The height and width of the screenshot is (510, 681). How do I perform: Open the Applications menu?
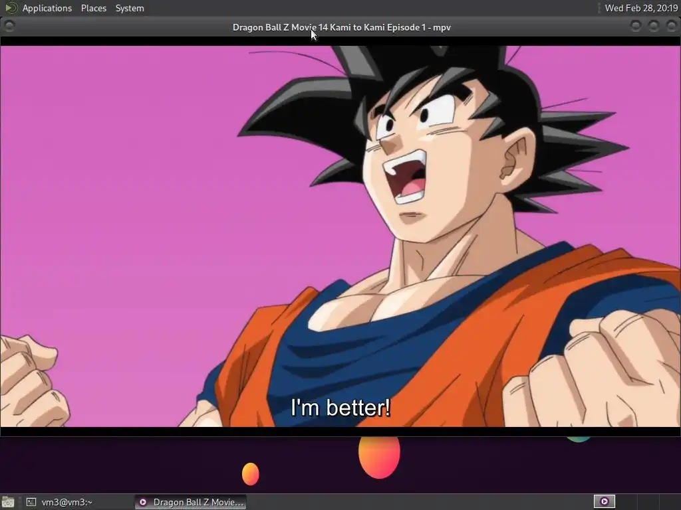[x=47, y=8]
